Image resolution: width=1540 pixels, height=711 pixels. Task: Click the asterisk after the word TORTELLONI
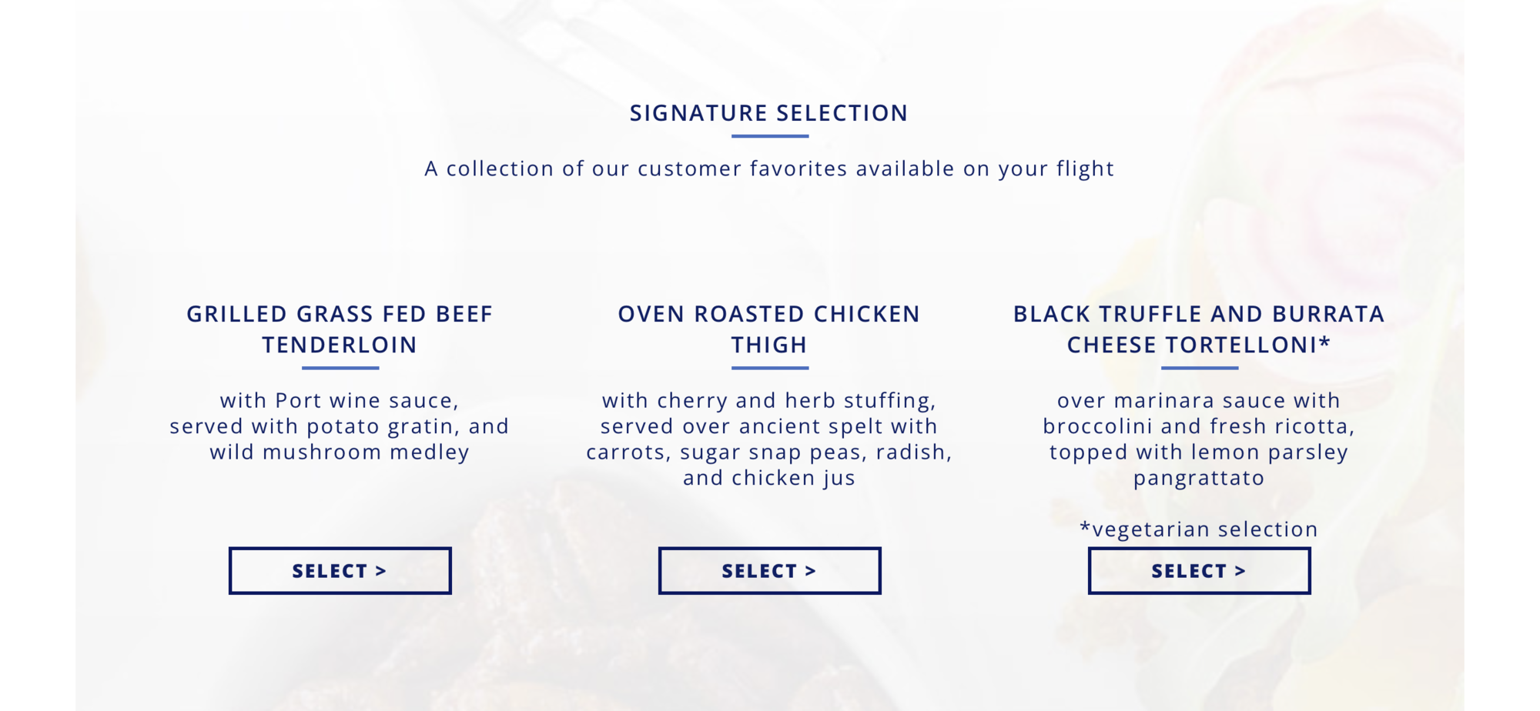1325,342
